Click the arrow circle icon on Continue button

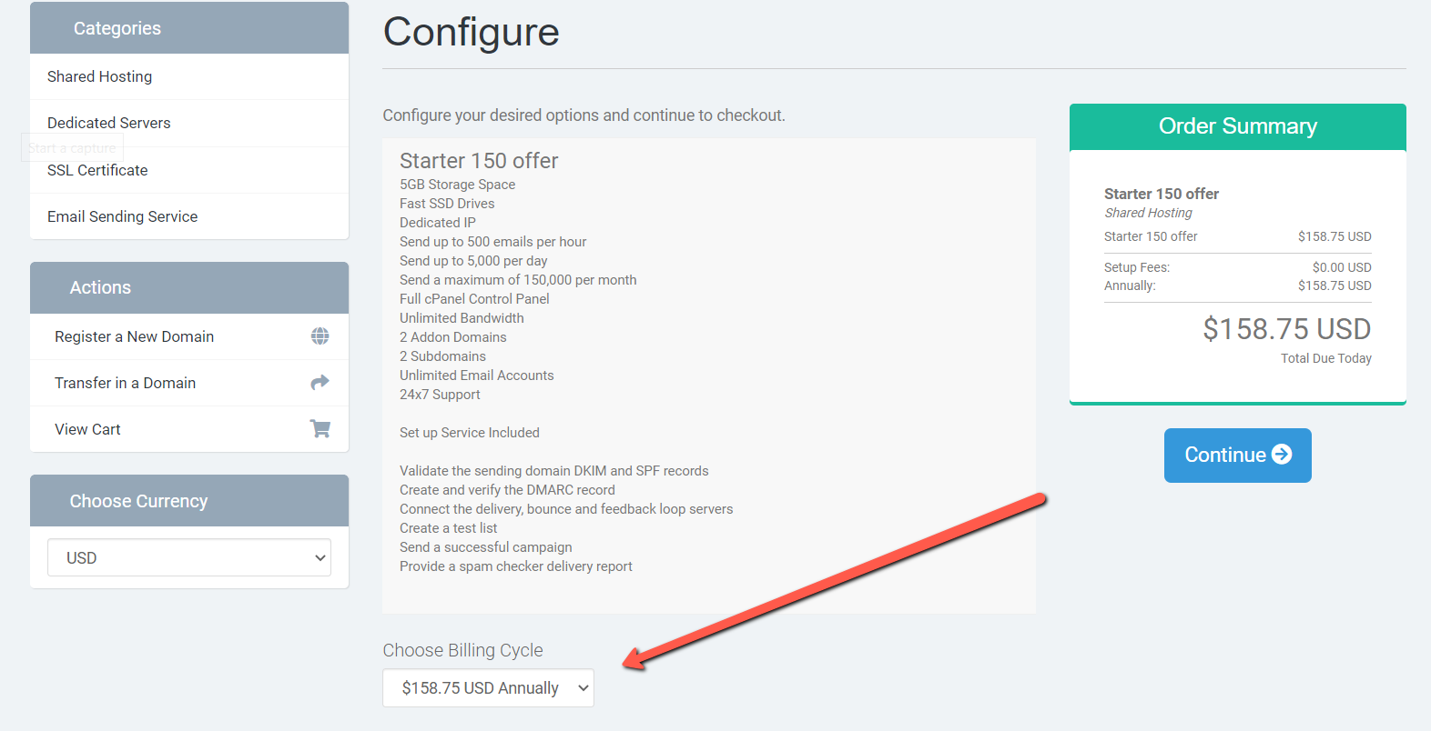1282,454
